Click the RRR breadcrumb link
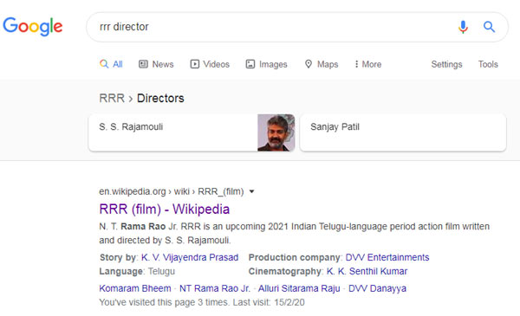The image size is (520, 316). point(112,98)
